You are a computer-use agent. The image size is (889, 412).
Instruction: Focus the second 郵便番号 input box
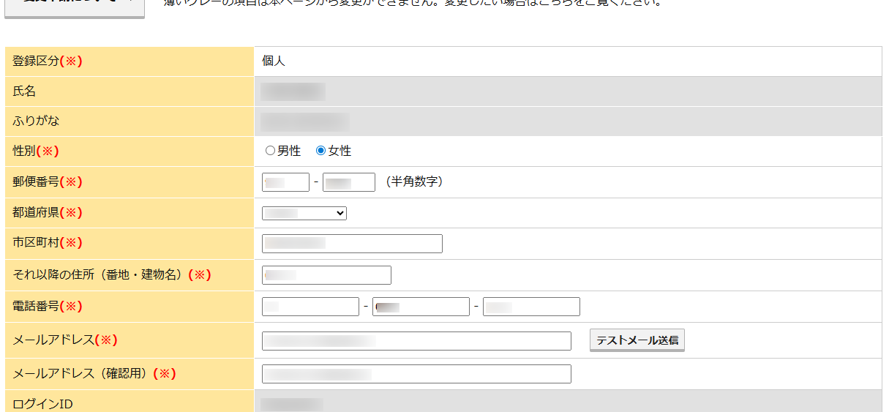coord(348,182)
